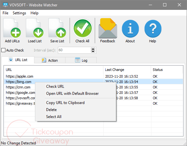Click the OK status of the giveaway row
Screen dimensions: 187x146
[x=155, y=103]
